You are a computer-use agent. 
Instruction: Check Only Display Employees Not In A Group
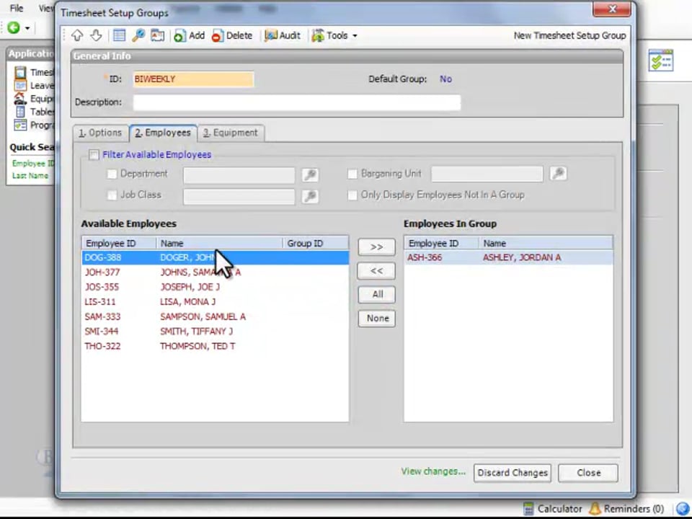pos(352,195)
